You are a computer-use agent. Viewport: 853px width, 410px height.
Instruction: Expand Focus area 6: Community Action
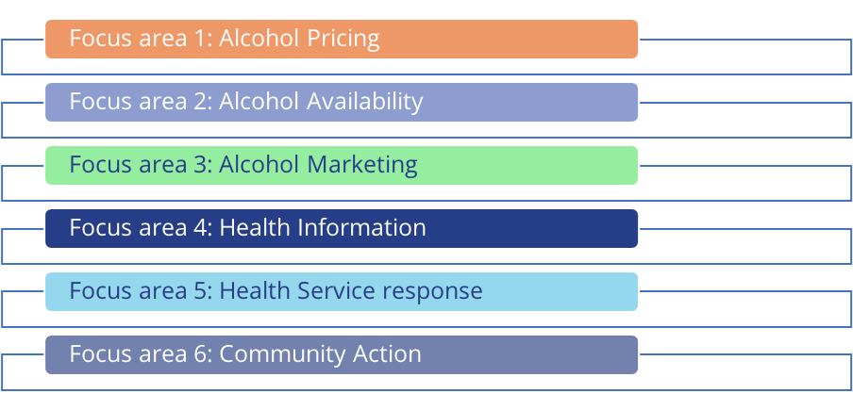341,354
